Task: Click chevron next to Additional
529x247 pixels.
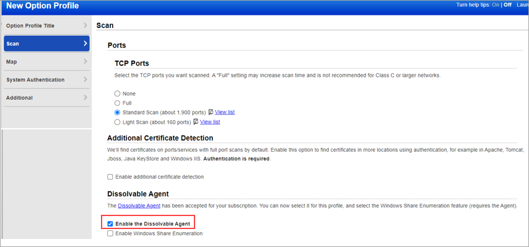Action: [x=85, y=98]
